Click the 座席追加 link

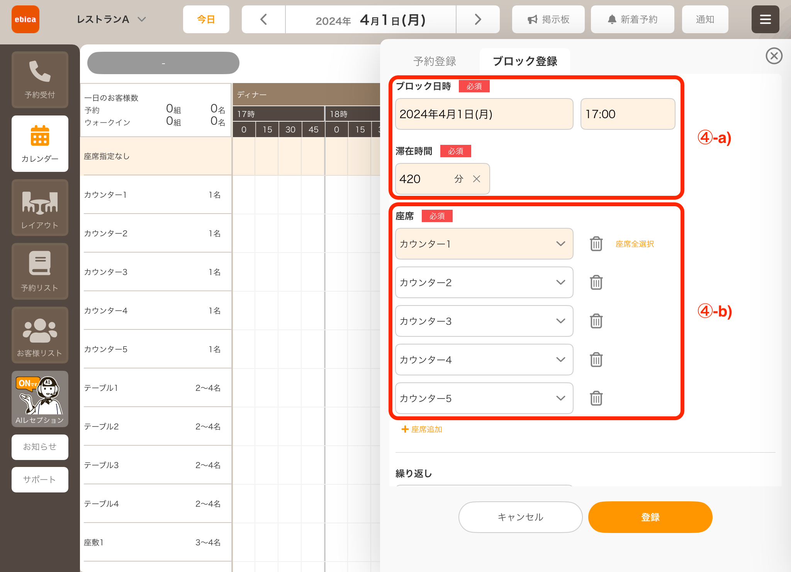pyautogui.click(x=422, y=429)
